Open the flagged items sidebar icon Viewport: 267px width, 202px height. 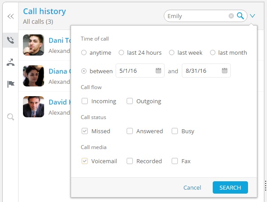[11, 84]
